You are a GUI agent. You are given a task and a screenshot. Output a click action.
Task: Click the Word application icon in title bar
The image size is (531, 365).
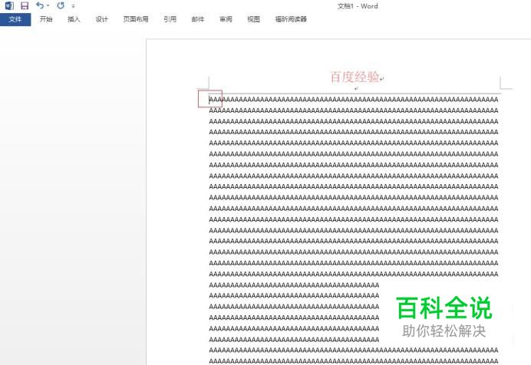pos(9,5)
